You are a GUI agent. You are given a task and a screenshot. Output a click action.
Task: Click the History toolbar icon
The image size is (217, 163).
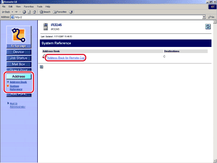71,12
